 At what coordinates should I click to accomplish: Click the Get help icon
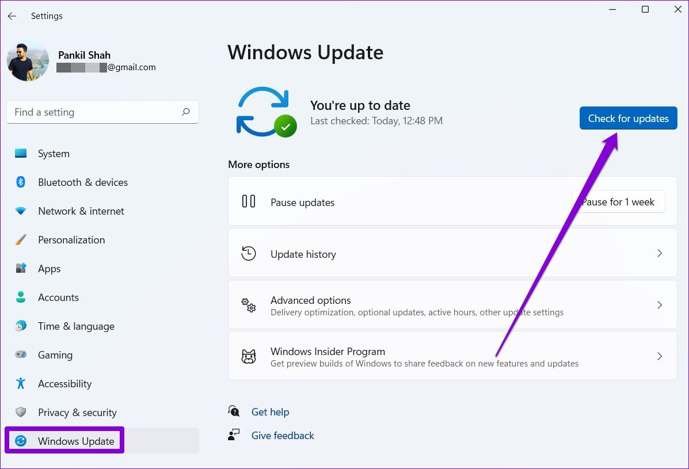click(234, 411)
